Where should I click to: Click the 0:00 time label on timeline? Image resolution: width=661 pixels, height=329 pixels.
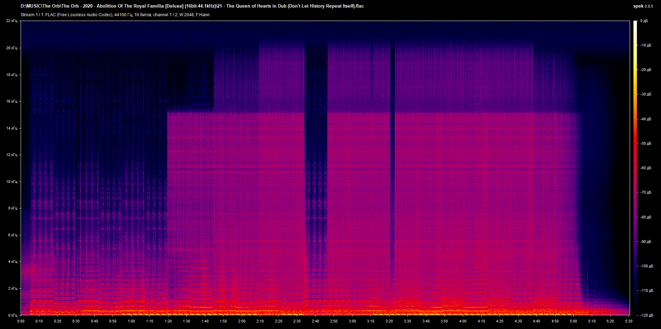[21, 321]
